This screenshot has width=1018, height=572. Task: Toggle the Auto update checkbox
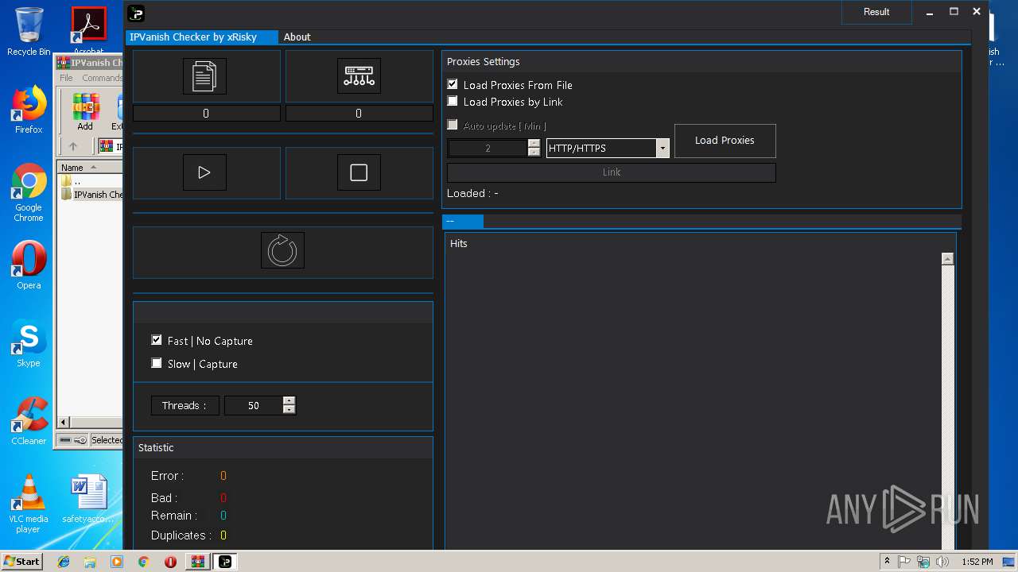tap(453, 125)
